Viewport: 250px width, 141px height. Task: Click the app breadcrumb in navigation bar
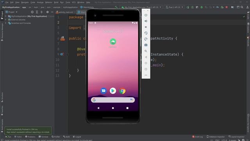(x=24, y=7)
